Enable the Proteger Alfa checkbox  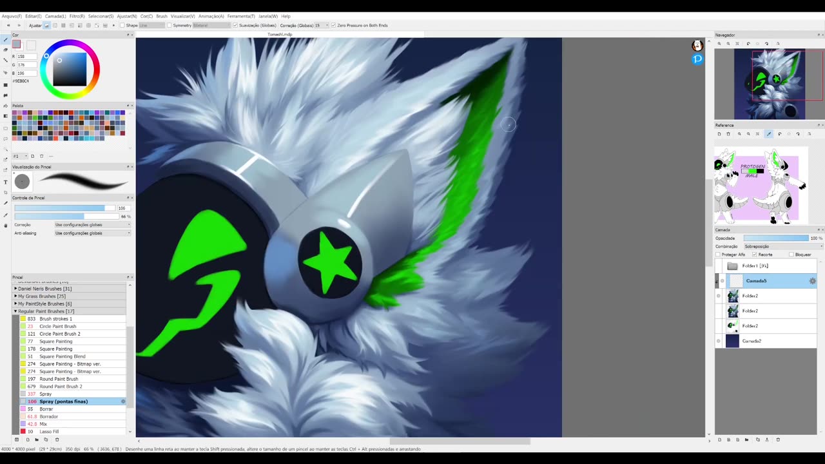[718, 255]
